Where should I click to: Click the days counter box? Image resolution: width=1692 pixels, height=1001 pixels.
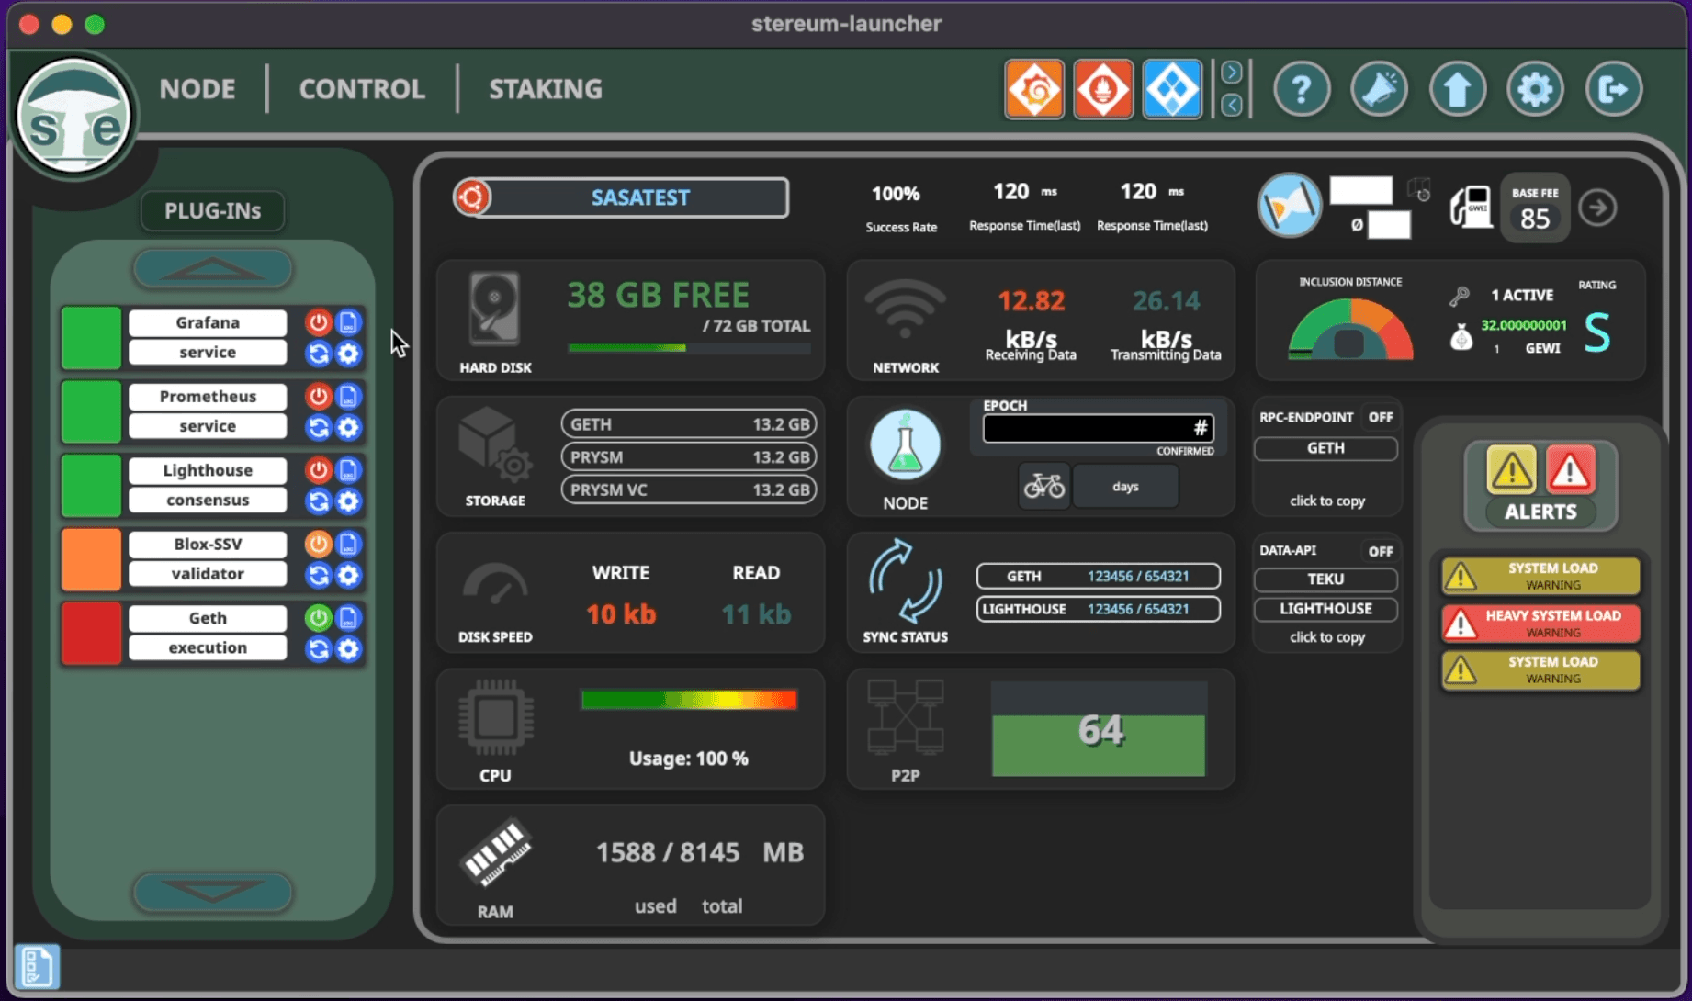1125,486
